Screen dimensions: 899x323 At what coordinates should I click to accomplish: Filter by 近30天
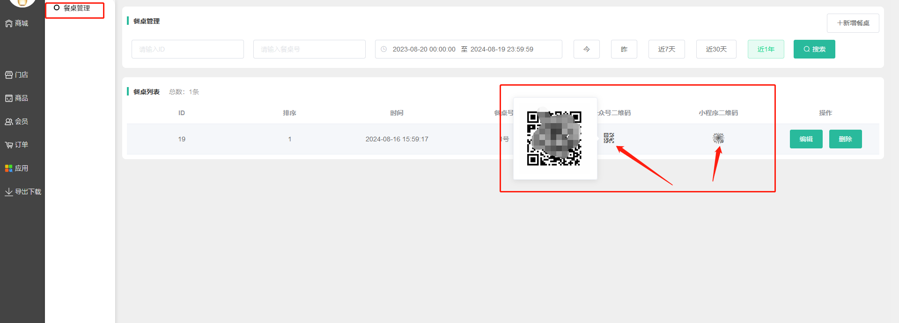click(x=716, y=49)
